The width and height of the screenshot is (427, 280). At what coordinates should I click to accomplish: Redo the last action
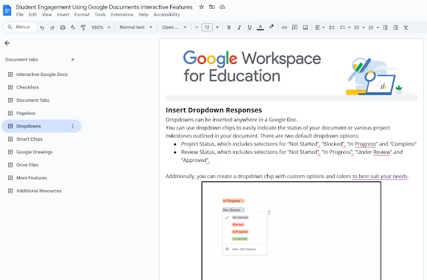tap(52, 27)
